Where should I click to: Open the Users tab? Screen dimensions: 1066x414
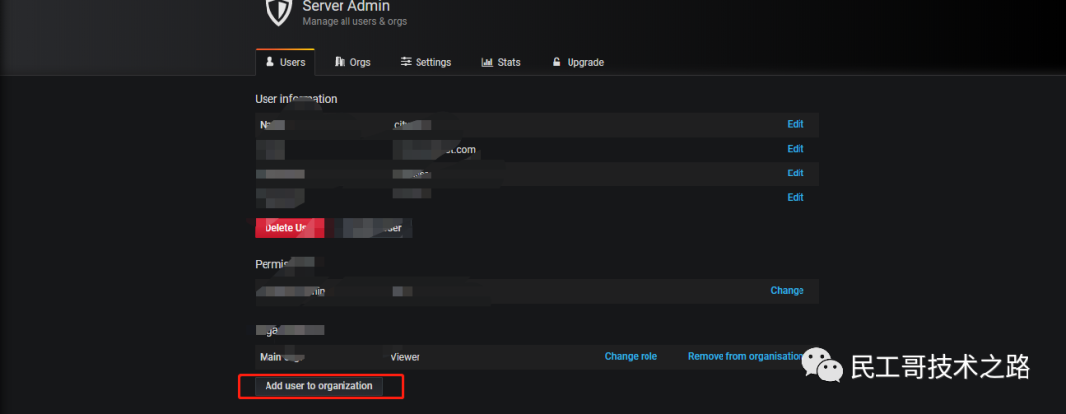coord(285,62)
